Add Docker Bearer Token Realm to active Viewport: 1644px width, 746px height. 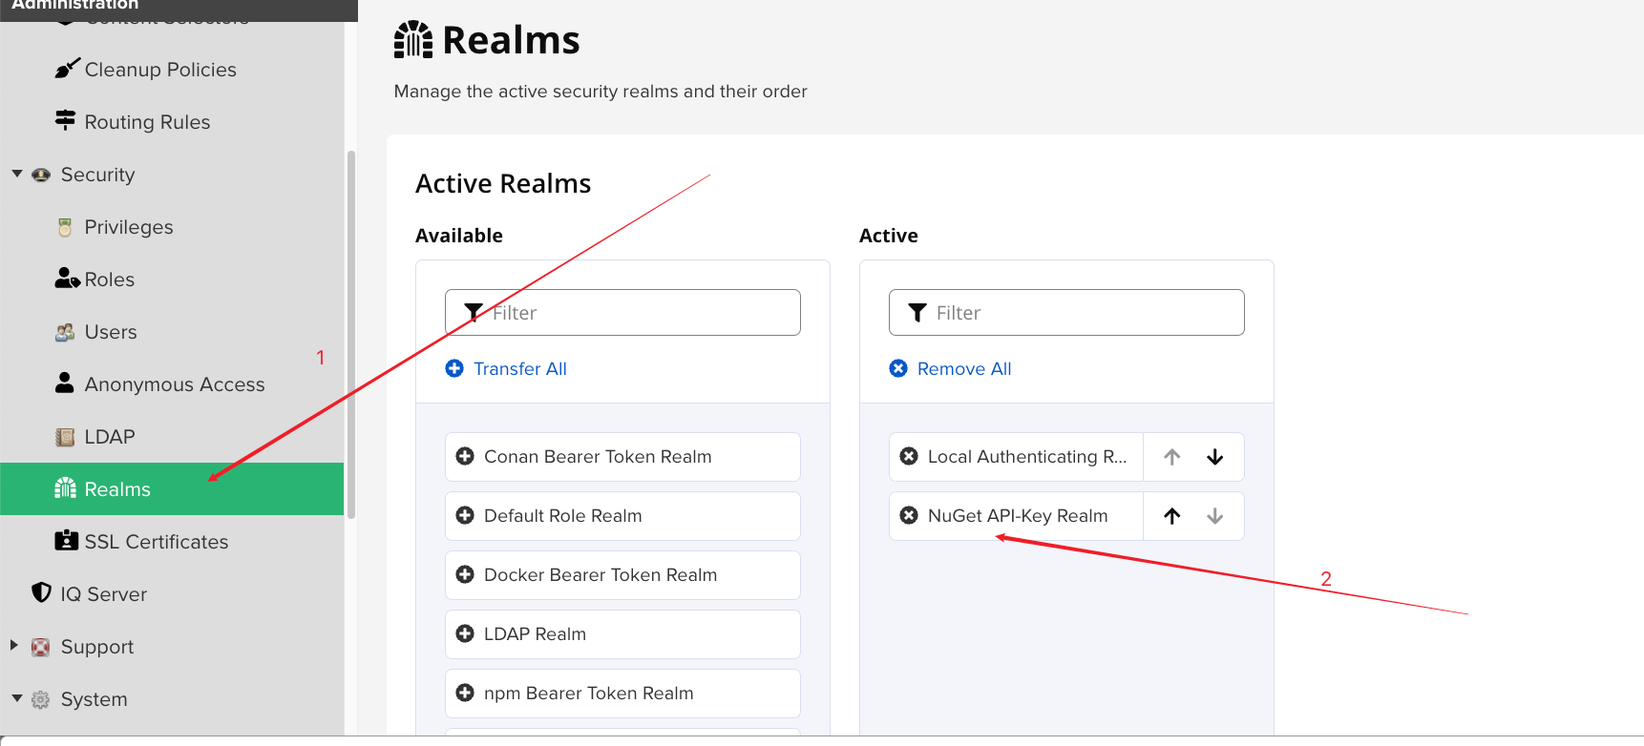[x=622, y=575]
